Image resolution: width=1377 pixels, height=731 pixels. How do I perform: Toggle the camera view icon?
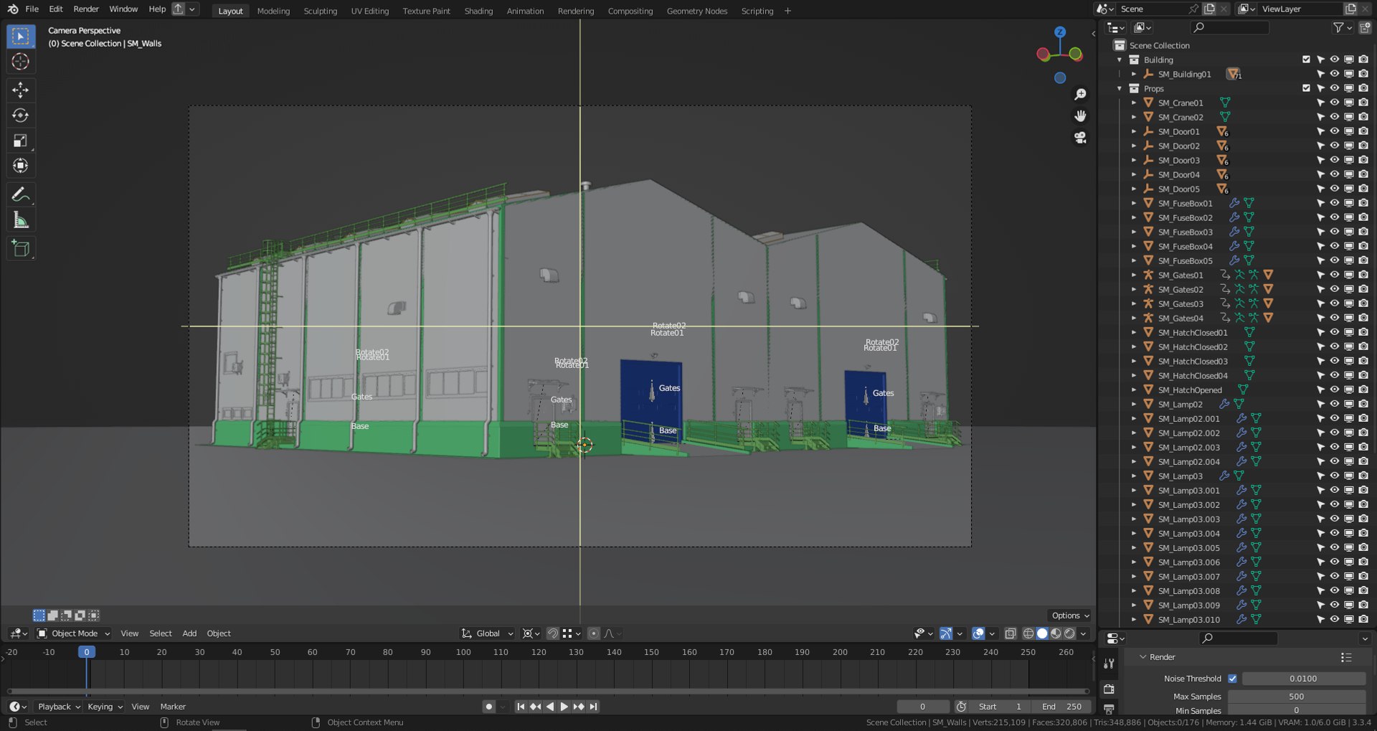coord(1080,137)
